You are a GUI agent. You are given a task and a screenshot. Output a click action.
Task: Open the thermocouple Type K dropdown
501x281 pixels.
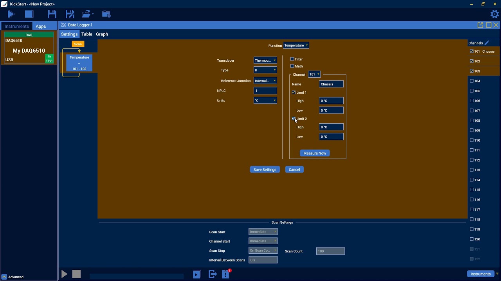tap(265, 70)
